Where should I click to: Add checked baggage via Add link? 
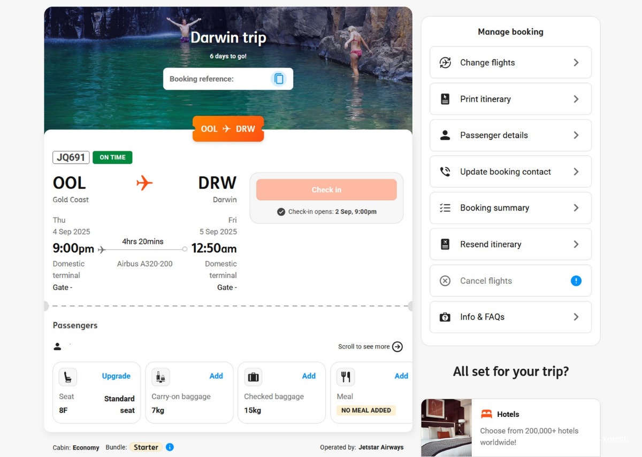309,376
